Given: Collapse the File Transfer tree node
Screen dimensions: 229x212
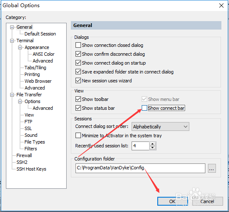Looking at the screenshot, I should coord(12,95).
